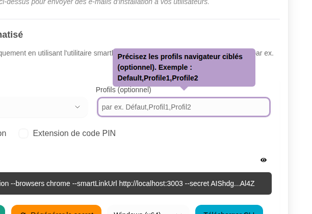
Task: Click the green button at the left edge
Action: pyautogui.click(x=2, y=210)
